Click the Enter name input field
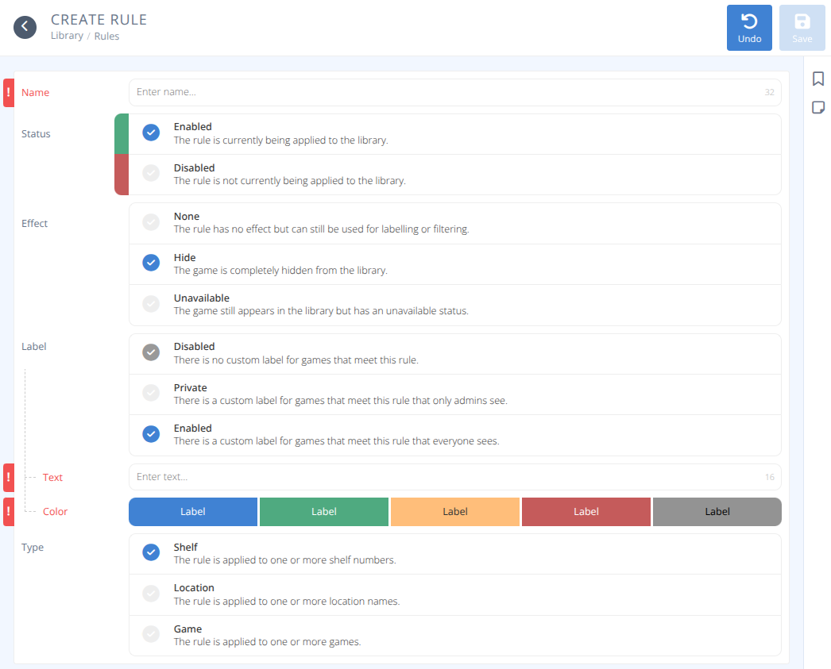Image resolution: width=831 pixels, height=669 pixels. click(445, 92)
